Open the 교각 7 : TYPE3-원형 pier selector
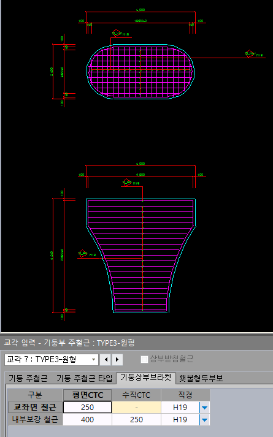Screen dimensions: 273x437 click(x=52, y=360)
